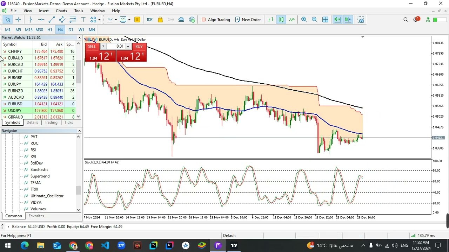Close the Market Watch panel
Screen dimensions: 449x252
tap(79, 37)
